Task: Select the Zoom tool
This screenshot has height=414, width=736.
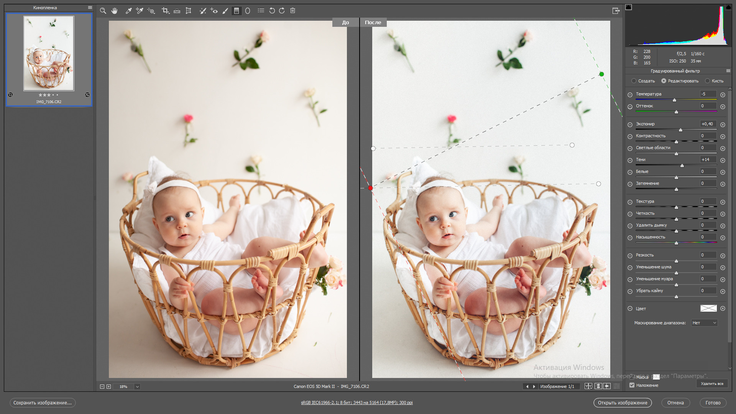Action: tap(103, 11)
